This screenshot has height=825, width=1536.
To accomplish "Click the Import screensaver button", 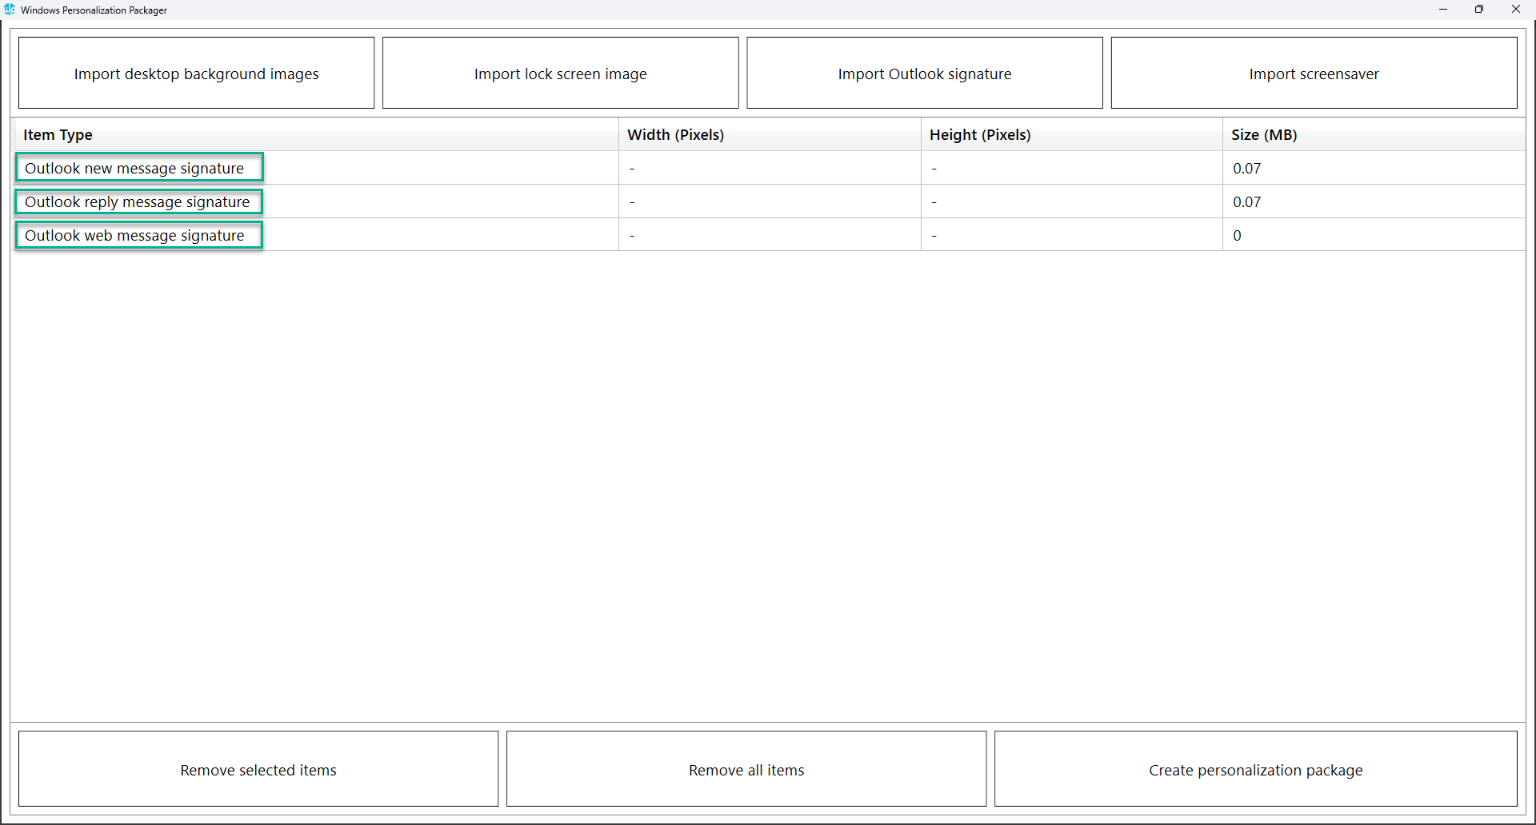I will pos(1314,74).
